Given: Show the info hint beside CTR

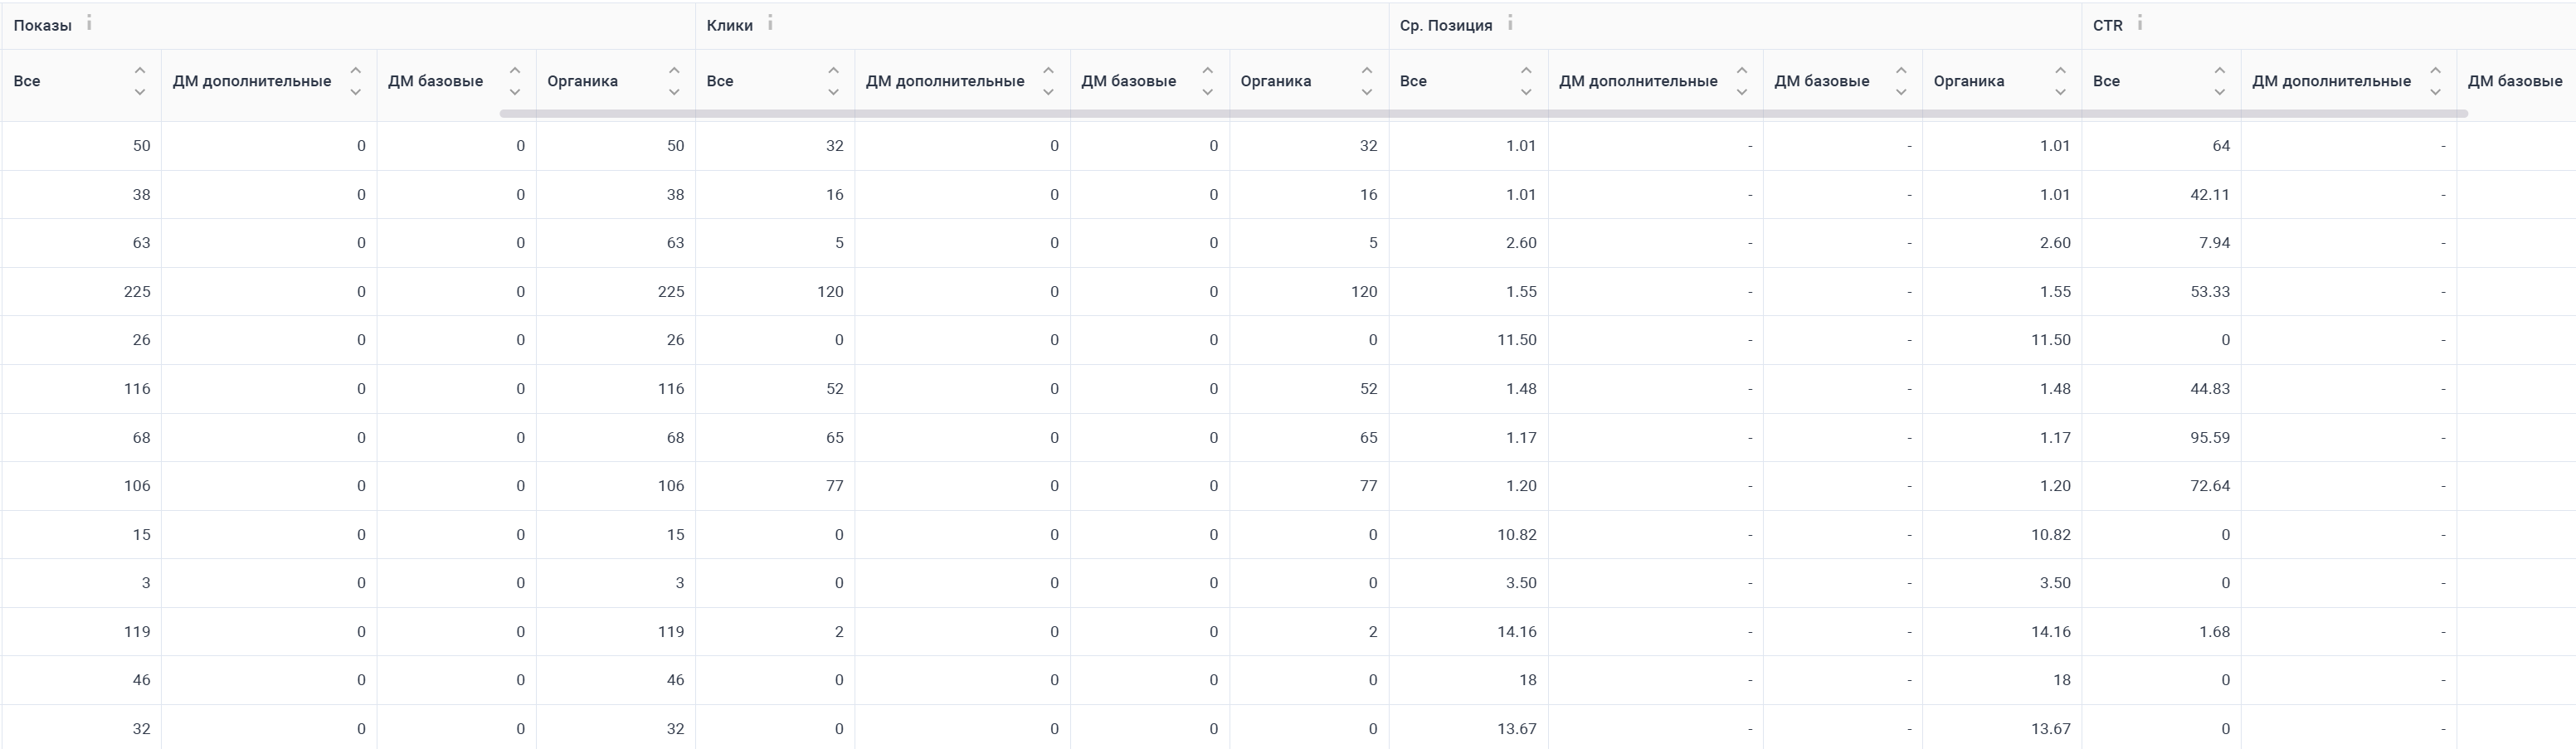Looking at the screenshot, I should [2139, 23].
